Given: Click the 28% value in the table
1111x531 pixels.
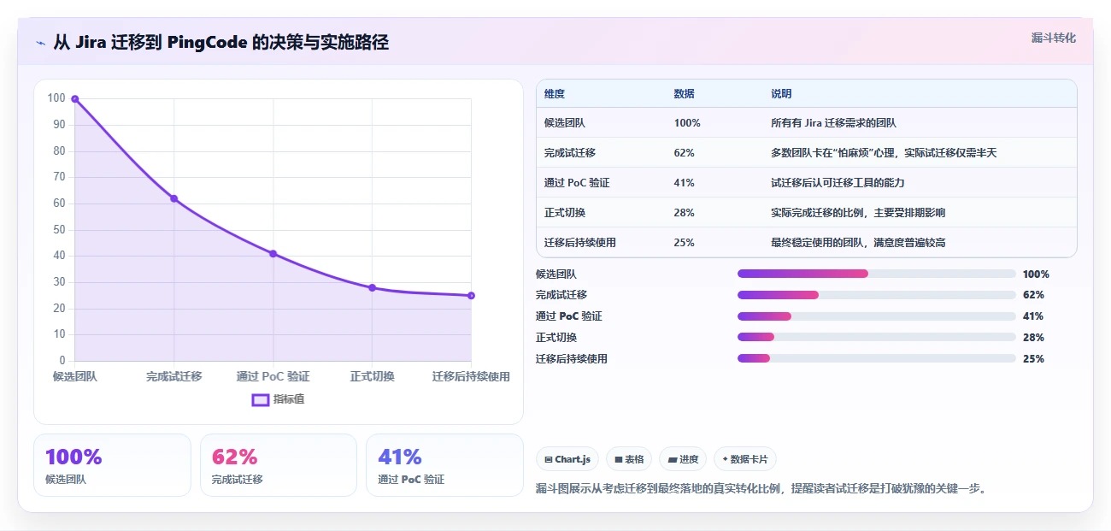Looking at the screenshot, I should tap(684, 213).
